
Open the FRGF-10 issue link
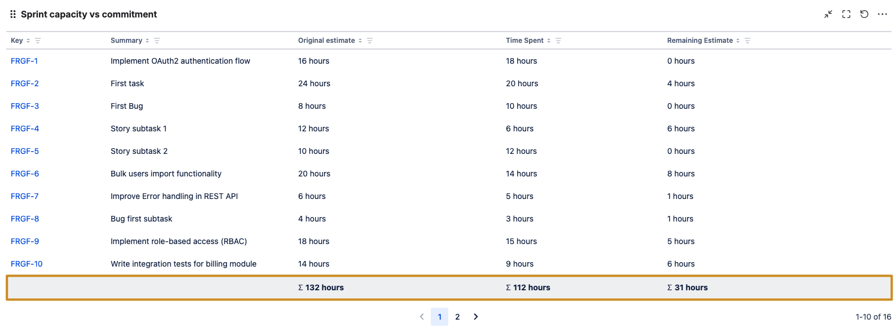point(27,264)
